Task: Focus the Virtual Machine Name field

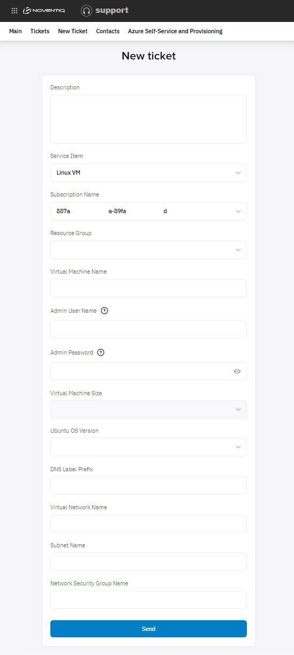Action: pyautogui.click(x=148, y=288)
